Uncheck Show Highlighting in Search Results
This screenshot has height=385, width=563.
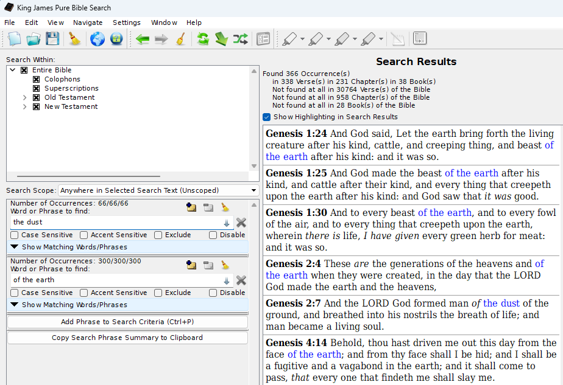[267, 117]
